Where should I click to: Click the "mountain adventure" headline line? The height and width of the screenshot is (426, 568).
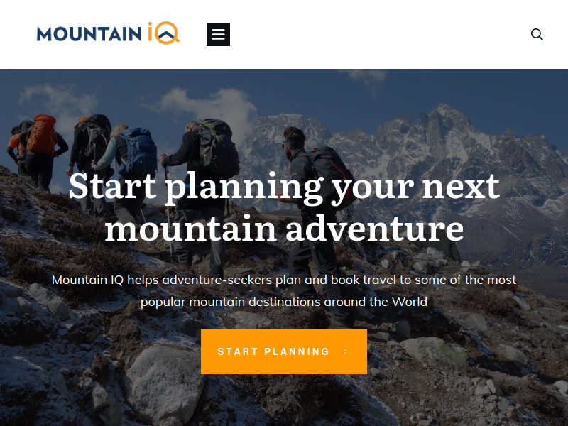point(285,229)
